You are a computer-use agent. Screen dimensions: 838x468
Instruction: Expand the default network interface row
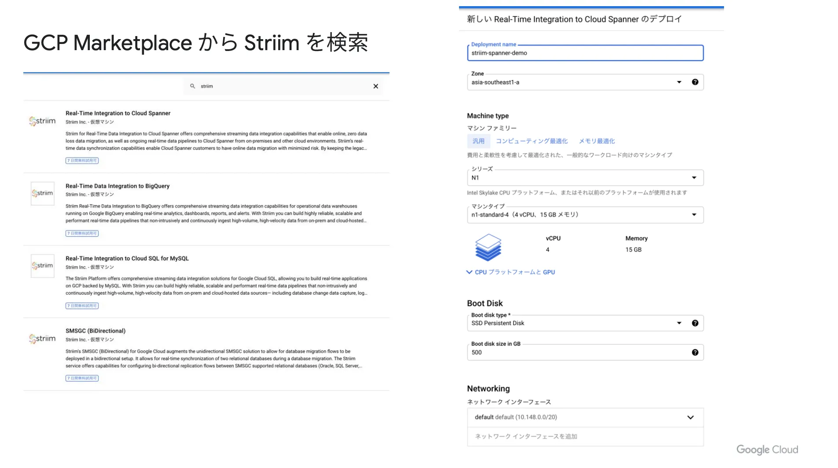point(585,417)
